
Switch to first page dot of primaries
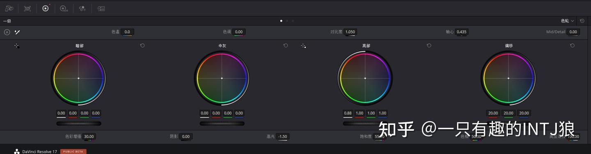pos(281,20)
